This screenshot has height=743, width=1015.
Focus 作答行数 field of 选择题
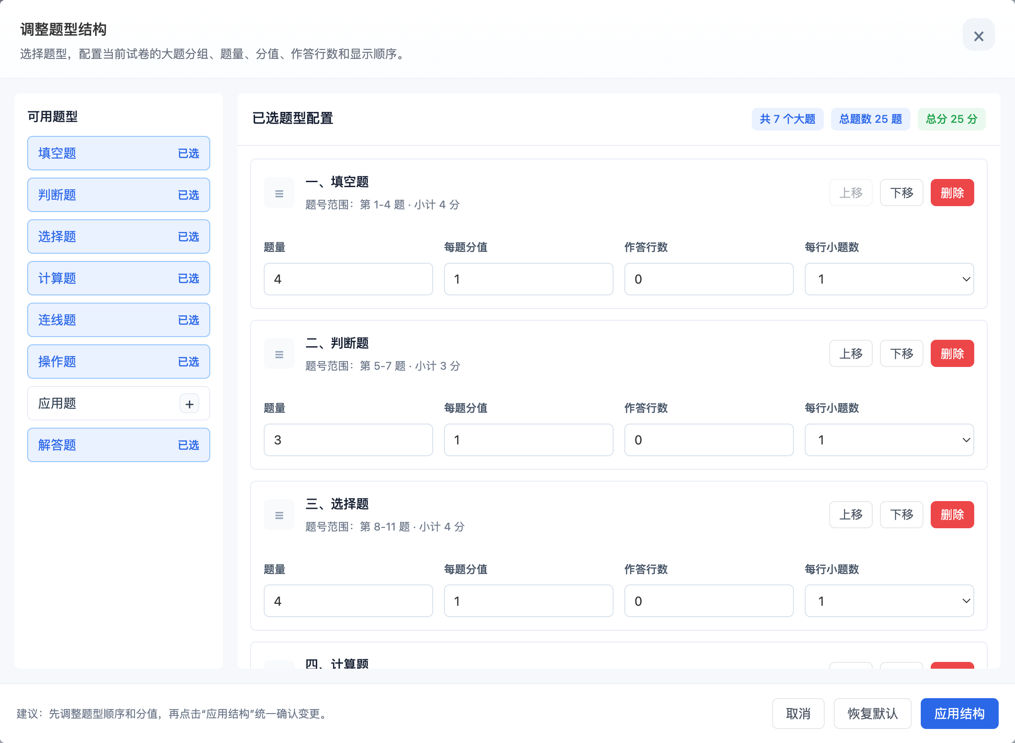(709, 601)
